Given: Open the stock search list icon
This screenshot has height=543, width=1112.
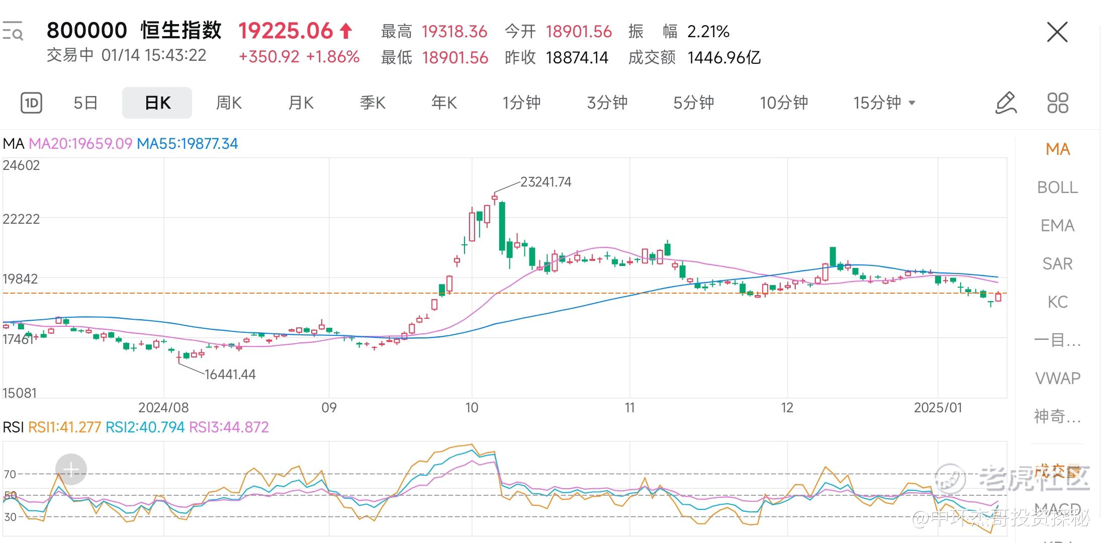Looking at the screenshot, I should coord(13,31).
